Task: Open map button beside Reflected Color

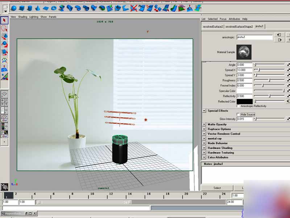Action: 288,101
